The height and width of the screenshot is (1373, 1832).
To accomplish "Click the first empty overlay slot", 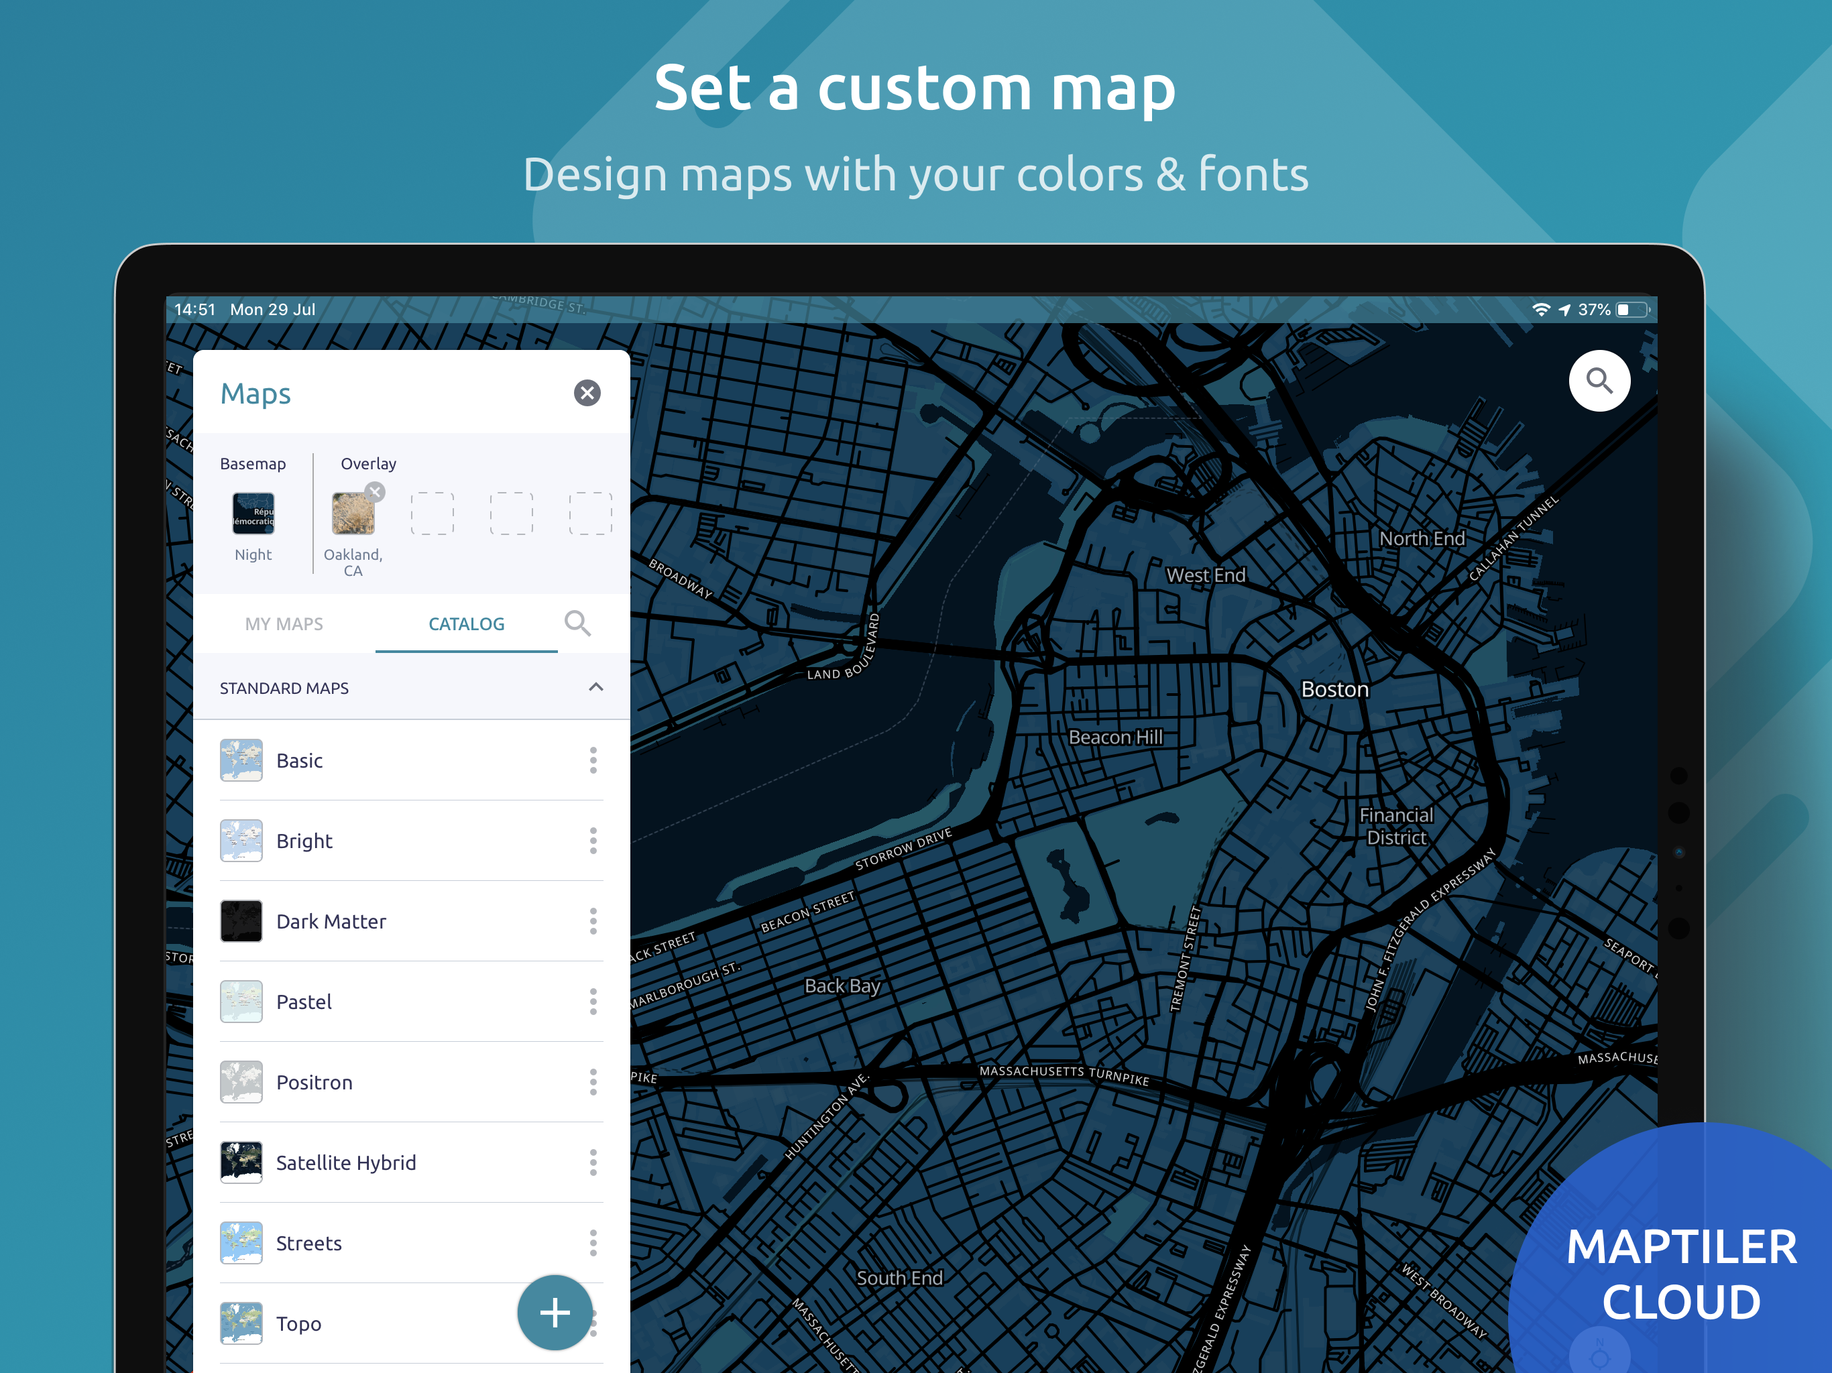I will point(433,514).
